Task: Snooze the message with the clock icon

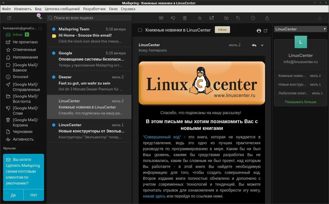Action: 253,18
